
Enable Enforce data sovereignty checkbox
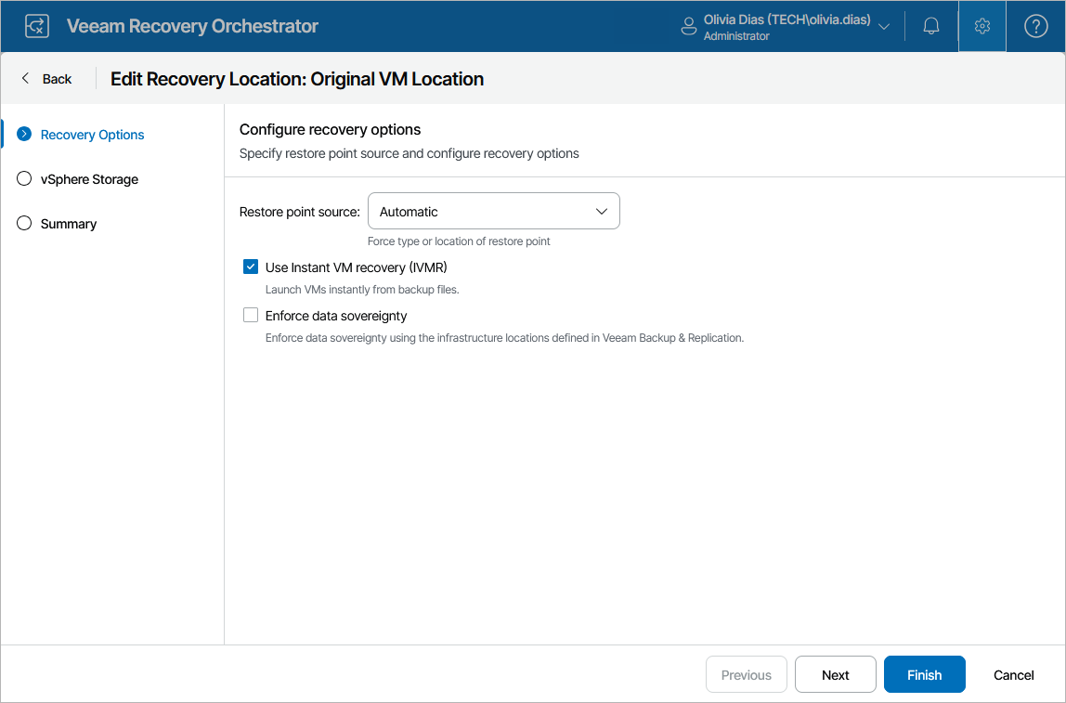coord(251,316)
